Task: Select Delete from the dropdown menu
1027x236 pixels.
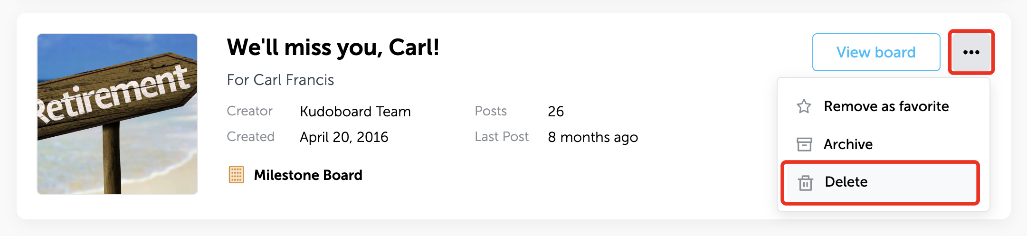Action: [x=880, y=182]
